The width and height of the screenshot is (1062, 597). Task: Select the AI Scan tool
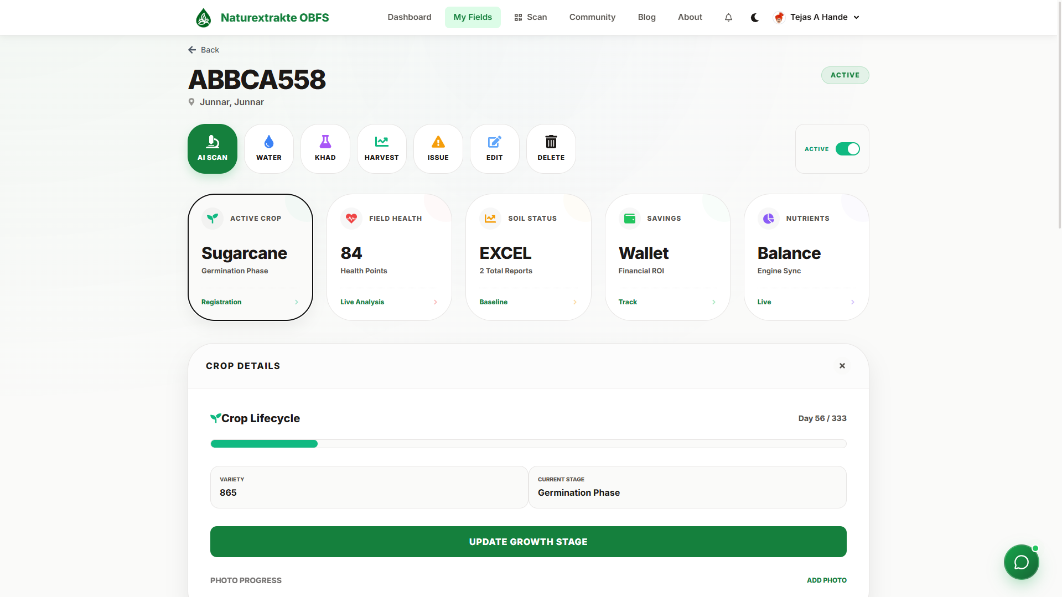pyautogui.click(x=212, y=148)
